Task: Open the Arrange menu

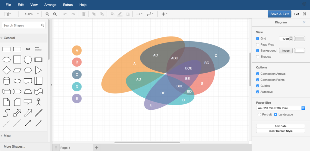Action: coord(50,5)
